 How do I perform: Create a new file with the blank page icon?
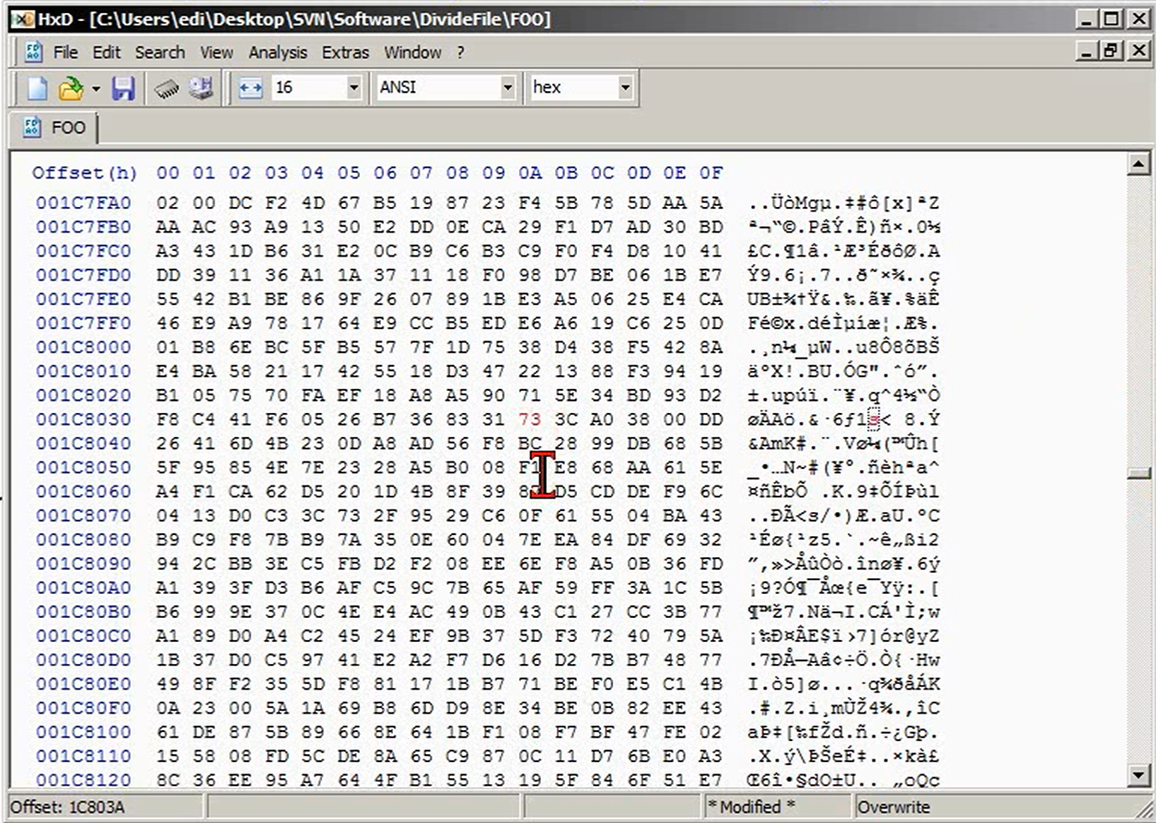click(37, 88)
